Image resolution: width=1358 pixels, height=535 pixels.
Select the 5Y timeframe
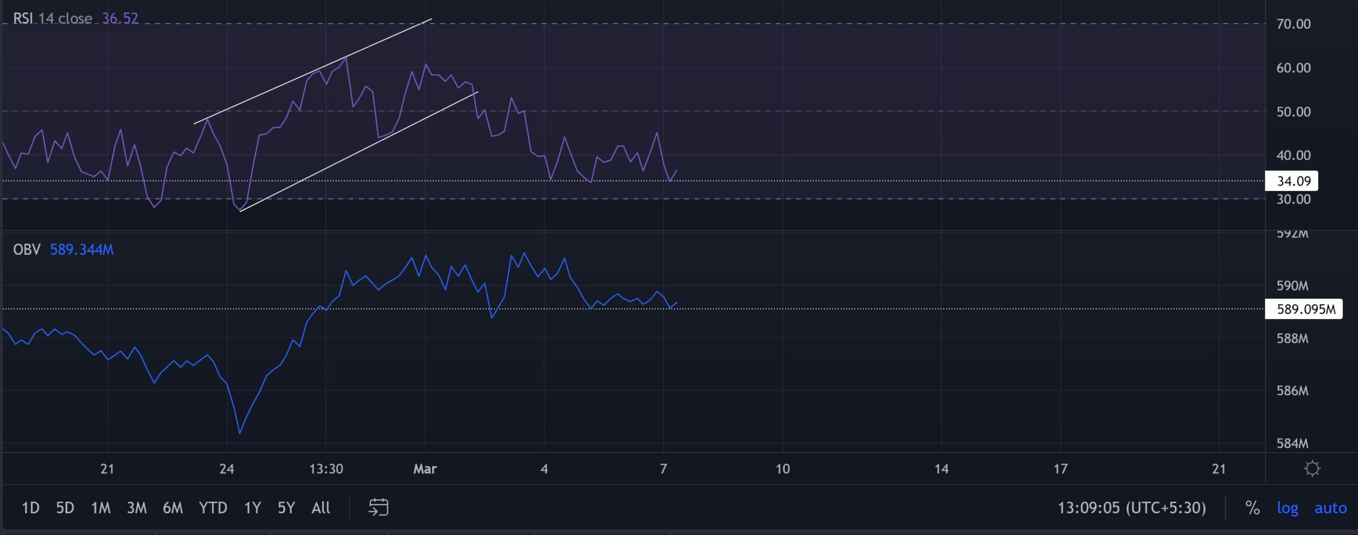point(286,507)
